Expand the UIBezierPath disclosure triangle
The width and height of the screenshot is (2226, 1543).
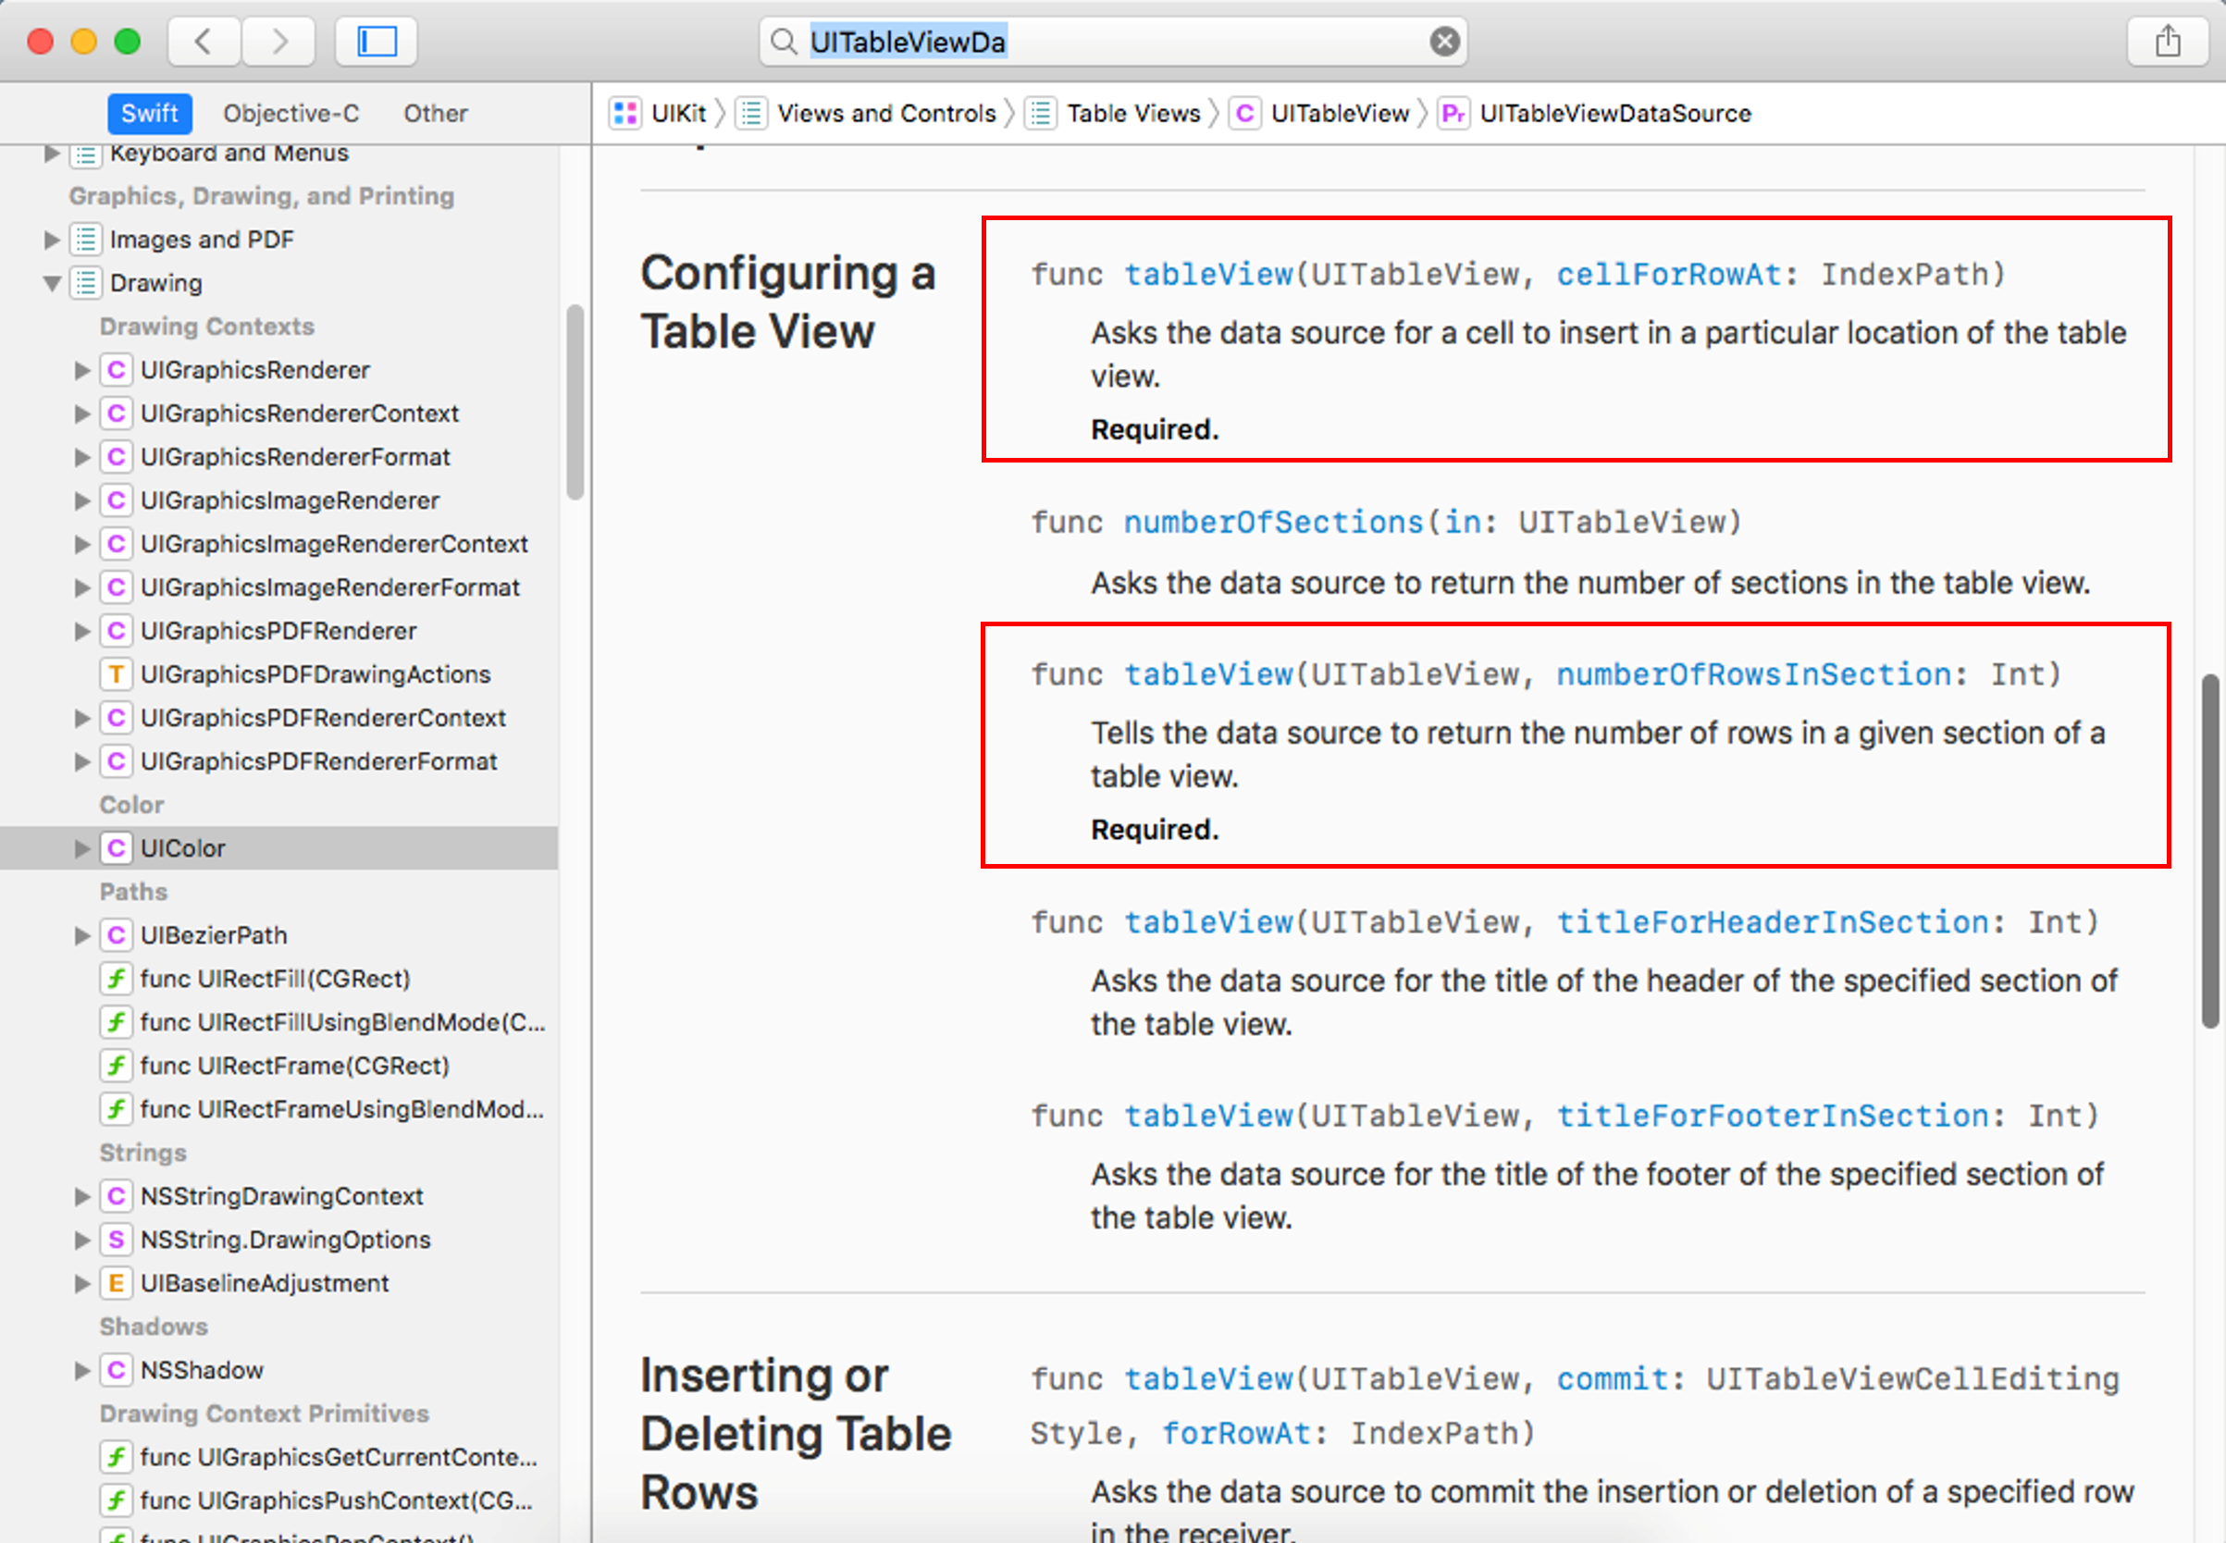click(x=82, y=935)
